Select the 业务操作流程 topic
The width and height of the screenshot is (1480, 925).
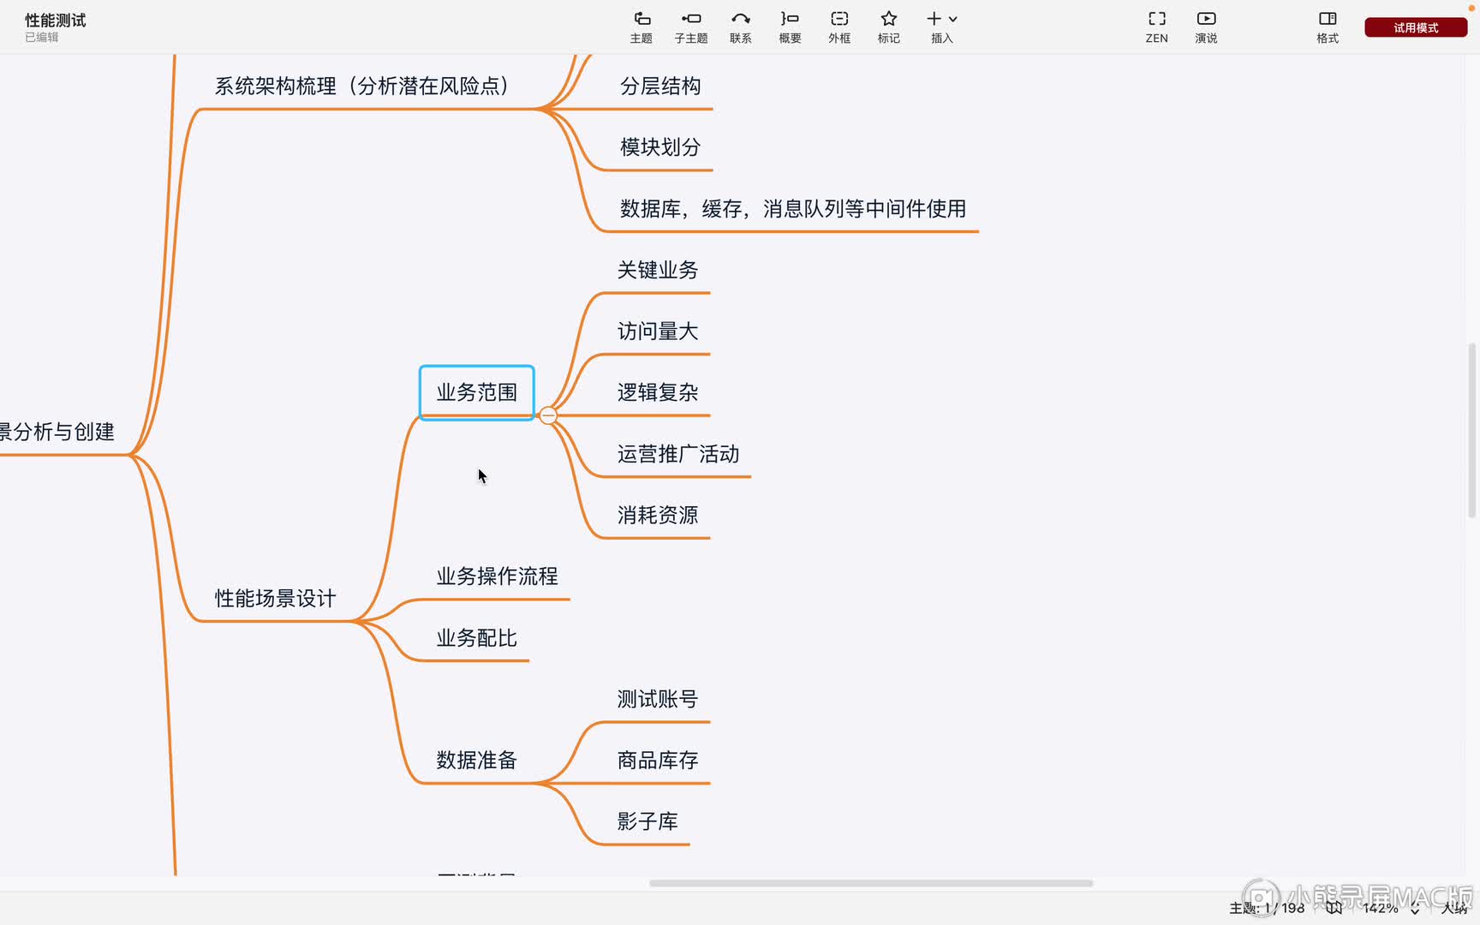498,576
